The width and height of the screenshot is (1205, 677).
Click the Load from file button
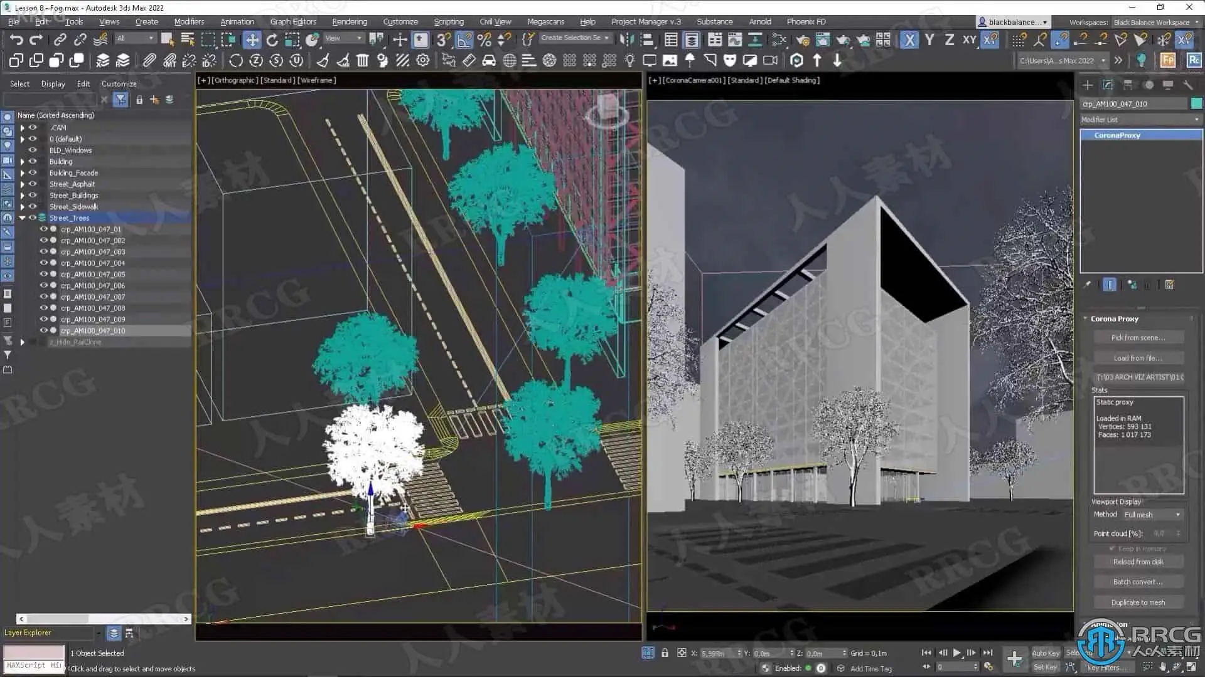pos(1138,358)
